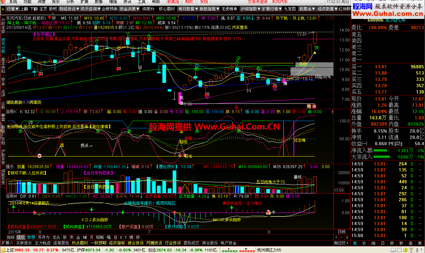Open the 帮助 menu
Viewport: 425px width, 253px height.
[x=156, y=2]
